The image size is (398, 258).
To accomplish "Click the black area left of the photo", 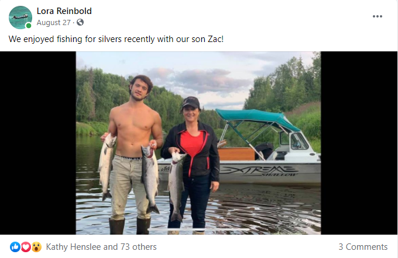I will coord(38,143).
